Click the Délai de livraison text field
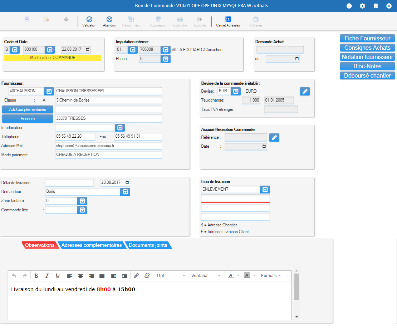 click(69, 182)
